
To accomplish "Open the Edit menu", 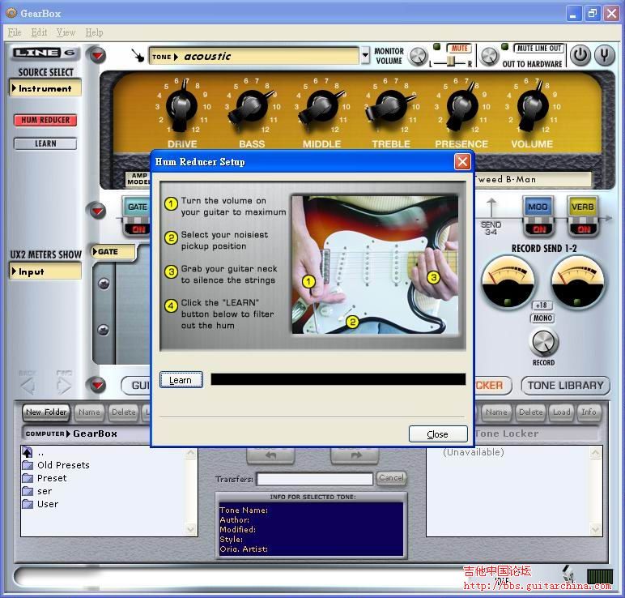I will (39, 32).
